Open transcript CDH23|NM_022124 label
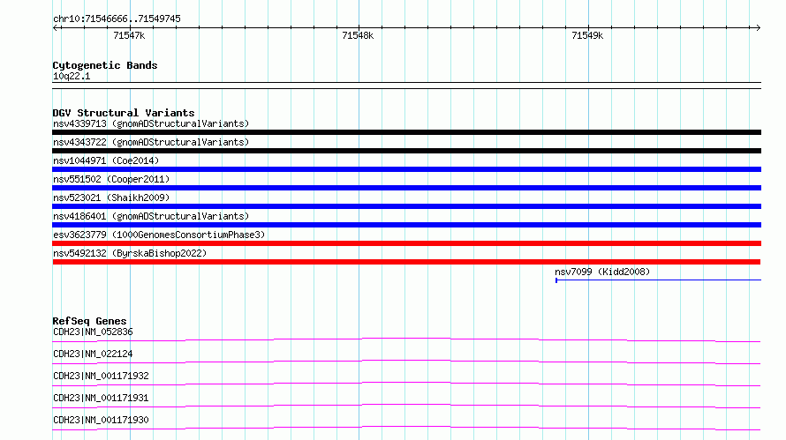The height and width of the screenshot is (440, 786). (x=93, y=354)
